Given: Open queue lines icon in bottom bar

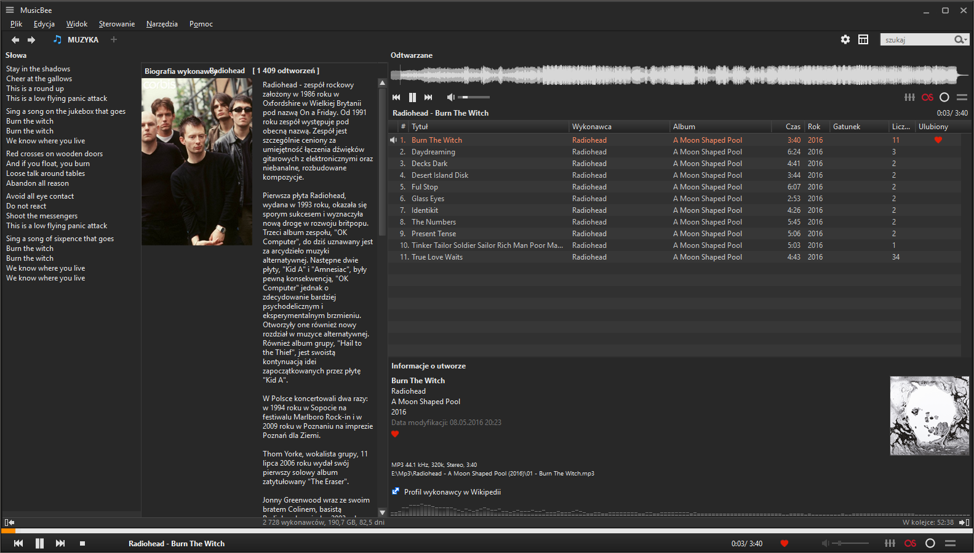Looking at the screenshot, I should [950, 543].
